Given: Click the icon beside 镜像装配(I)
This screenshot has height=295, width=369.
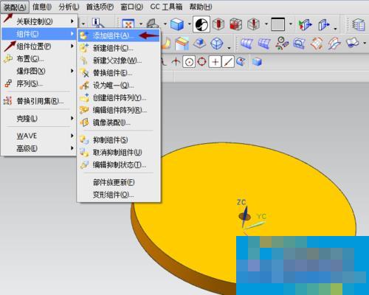Looking at the screenshot, I should point(84,122).
